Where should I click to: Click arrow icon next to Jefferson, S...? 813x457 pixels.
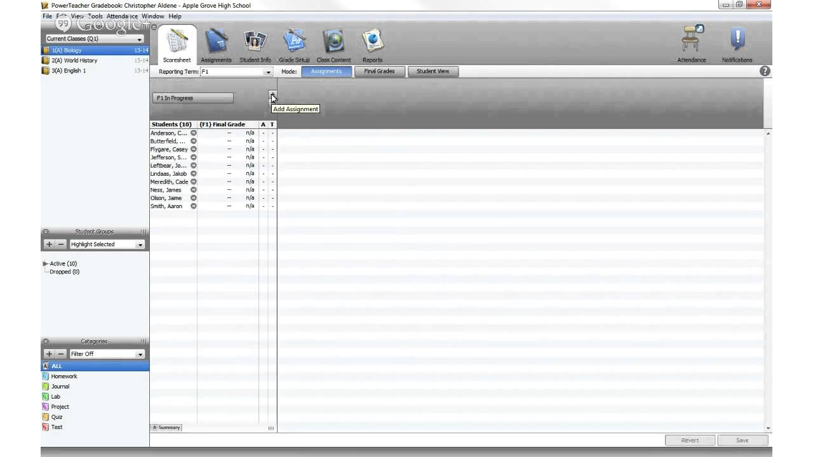[194, 157]
